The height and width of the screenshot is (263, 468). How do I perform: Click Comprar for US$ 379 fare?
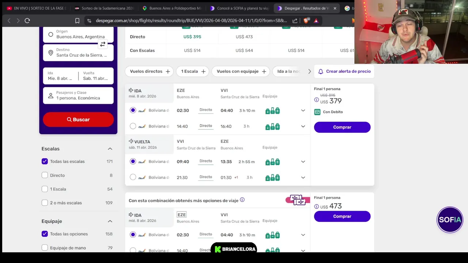(342, 127)
